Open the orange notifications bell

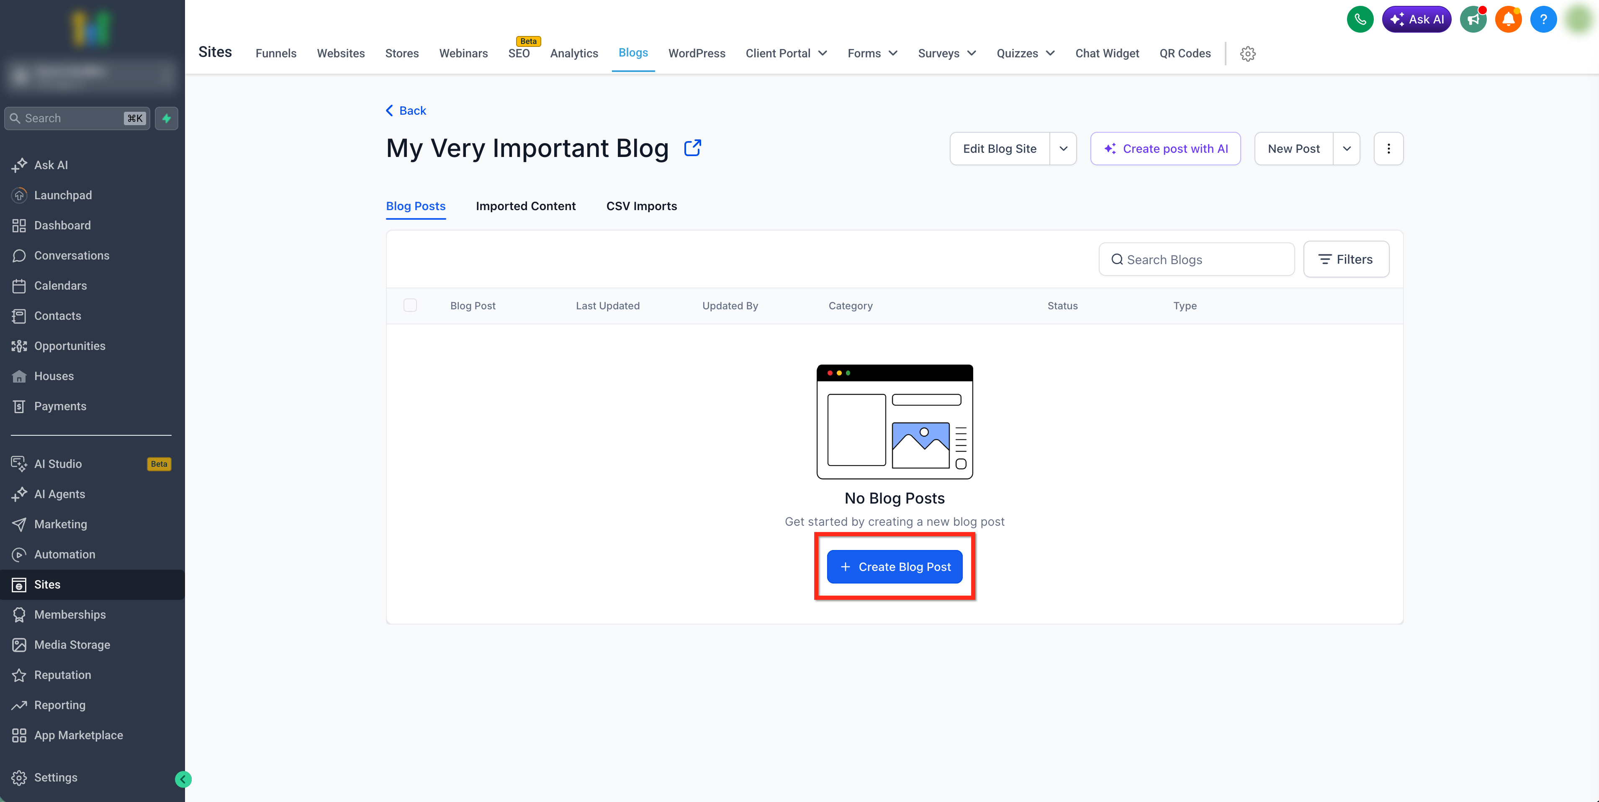pos(1508,19)
